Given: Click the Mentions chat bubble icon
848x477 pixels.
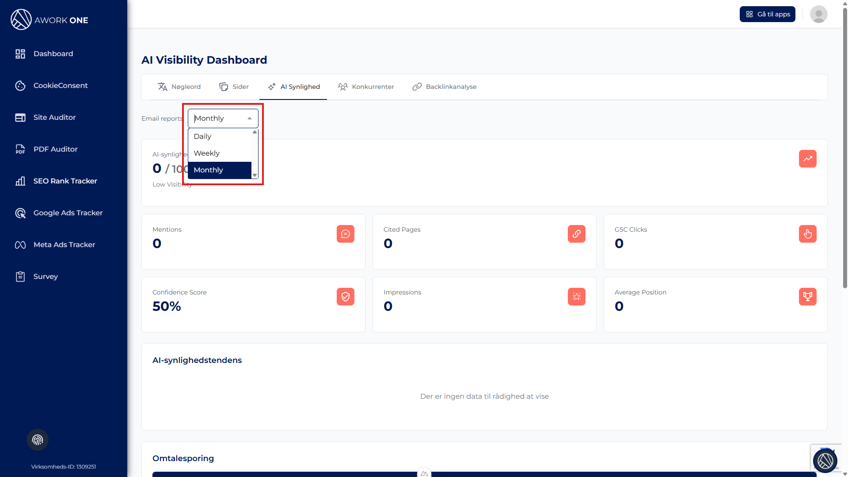Looking at the screenshot, I should 346,234.
